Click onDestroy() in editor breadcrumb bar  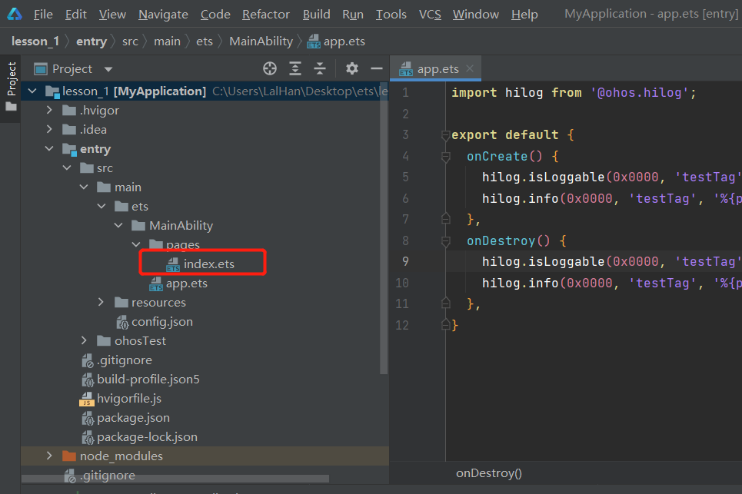[x=489, y=473]
